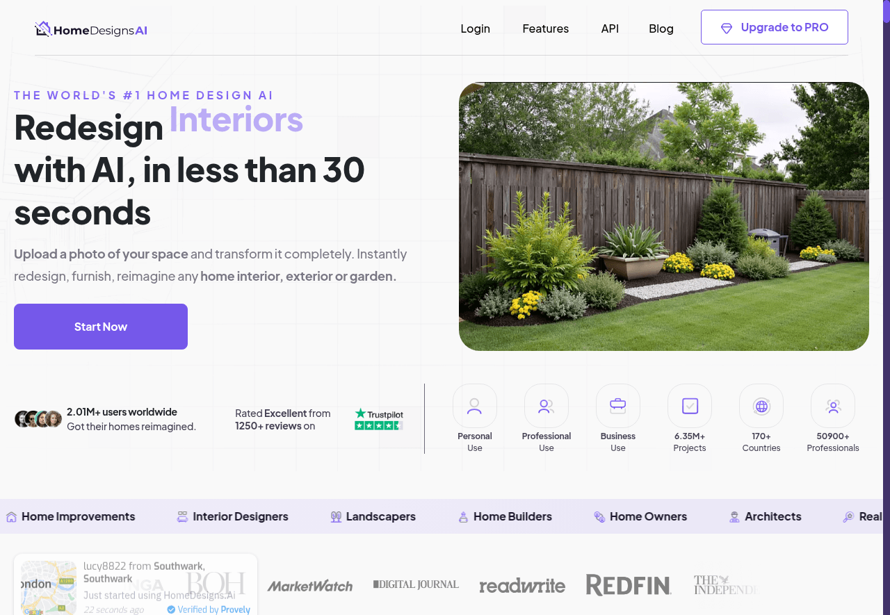Click the Upgrade to PRO button
890x615 pixels.
click(774, 27)
